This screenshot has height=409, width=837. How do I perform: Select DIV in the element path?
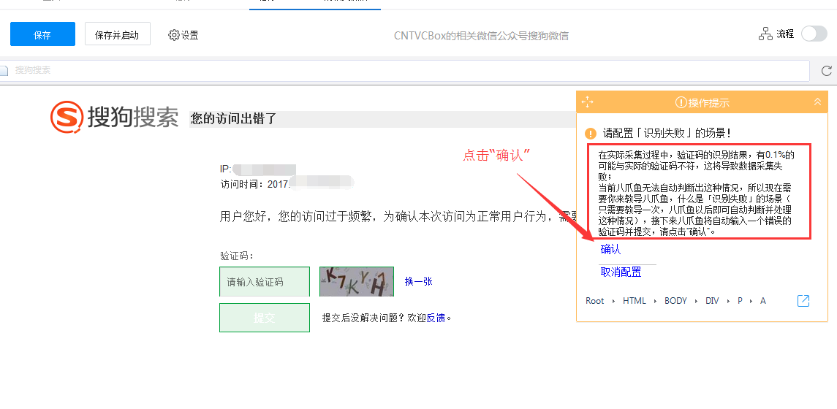(712, 301)
